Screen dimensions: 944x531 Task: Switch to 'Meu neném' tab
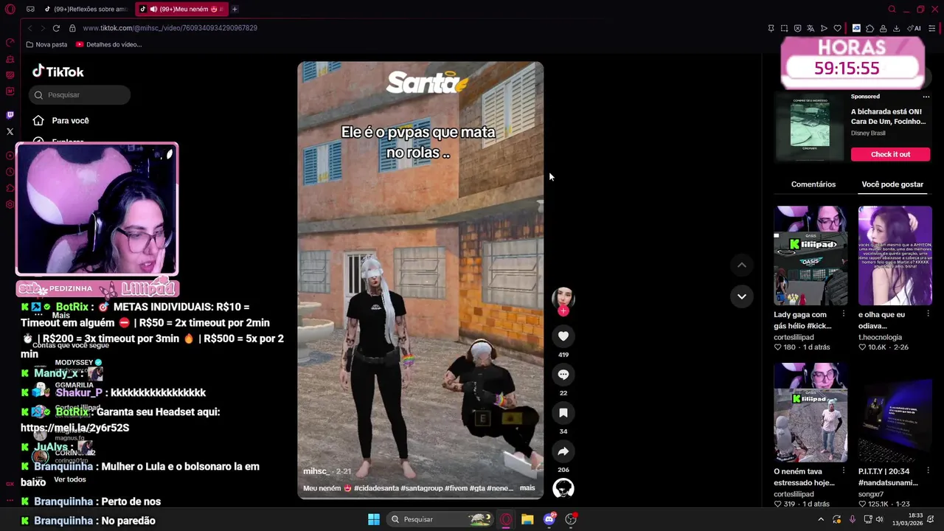(x=181, y=9)
